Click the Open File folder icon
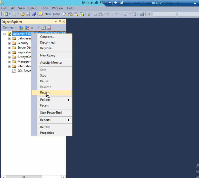199x178 pixels. point(22,14)
